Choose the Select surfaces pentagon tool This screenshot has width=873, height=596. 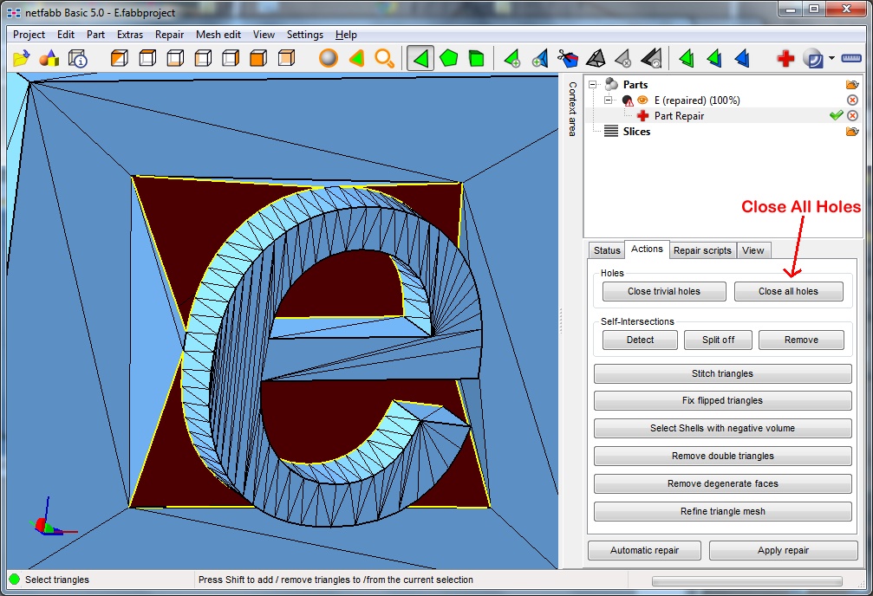[448, 58]
